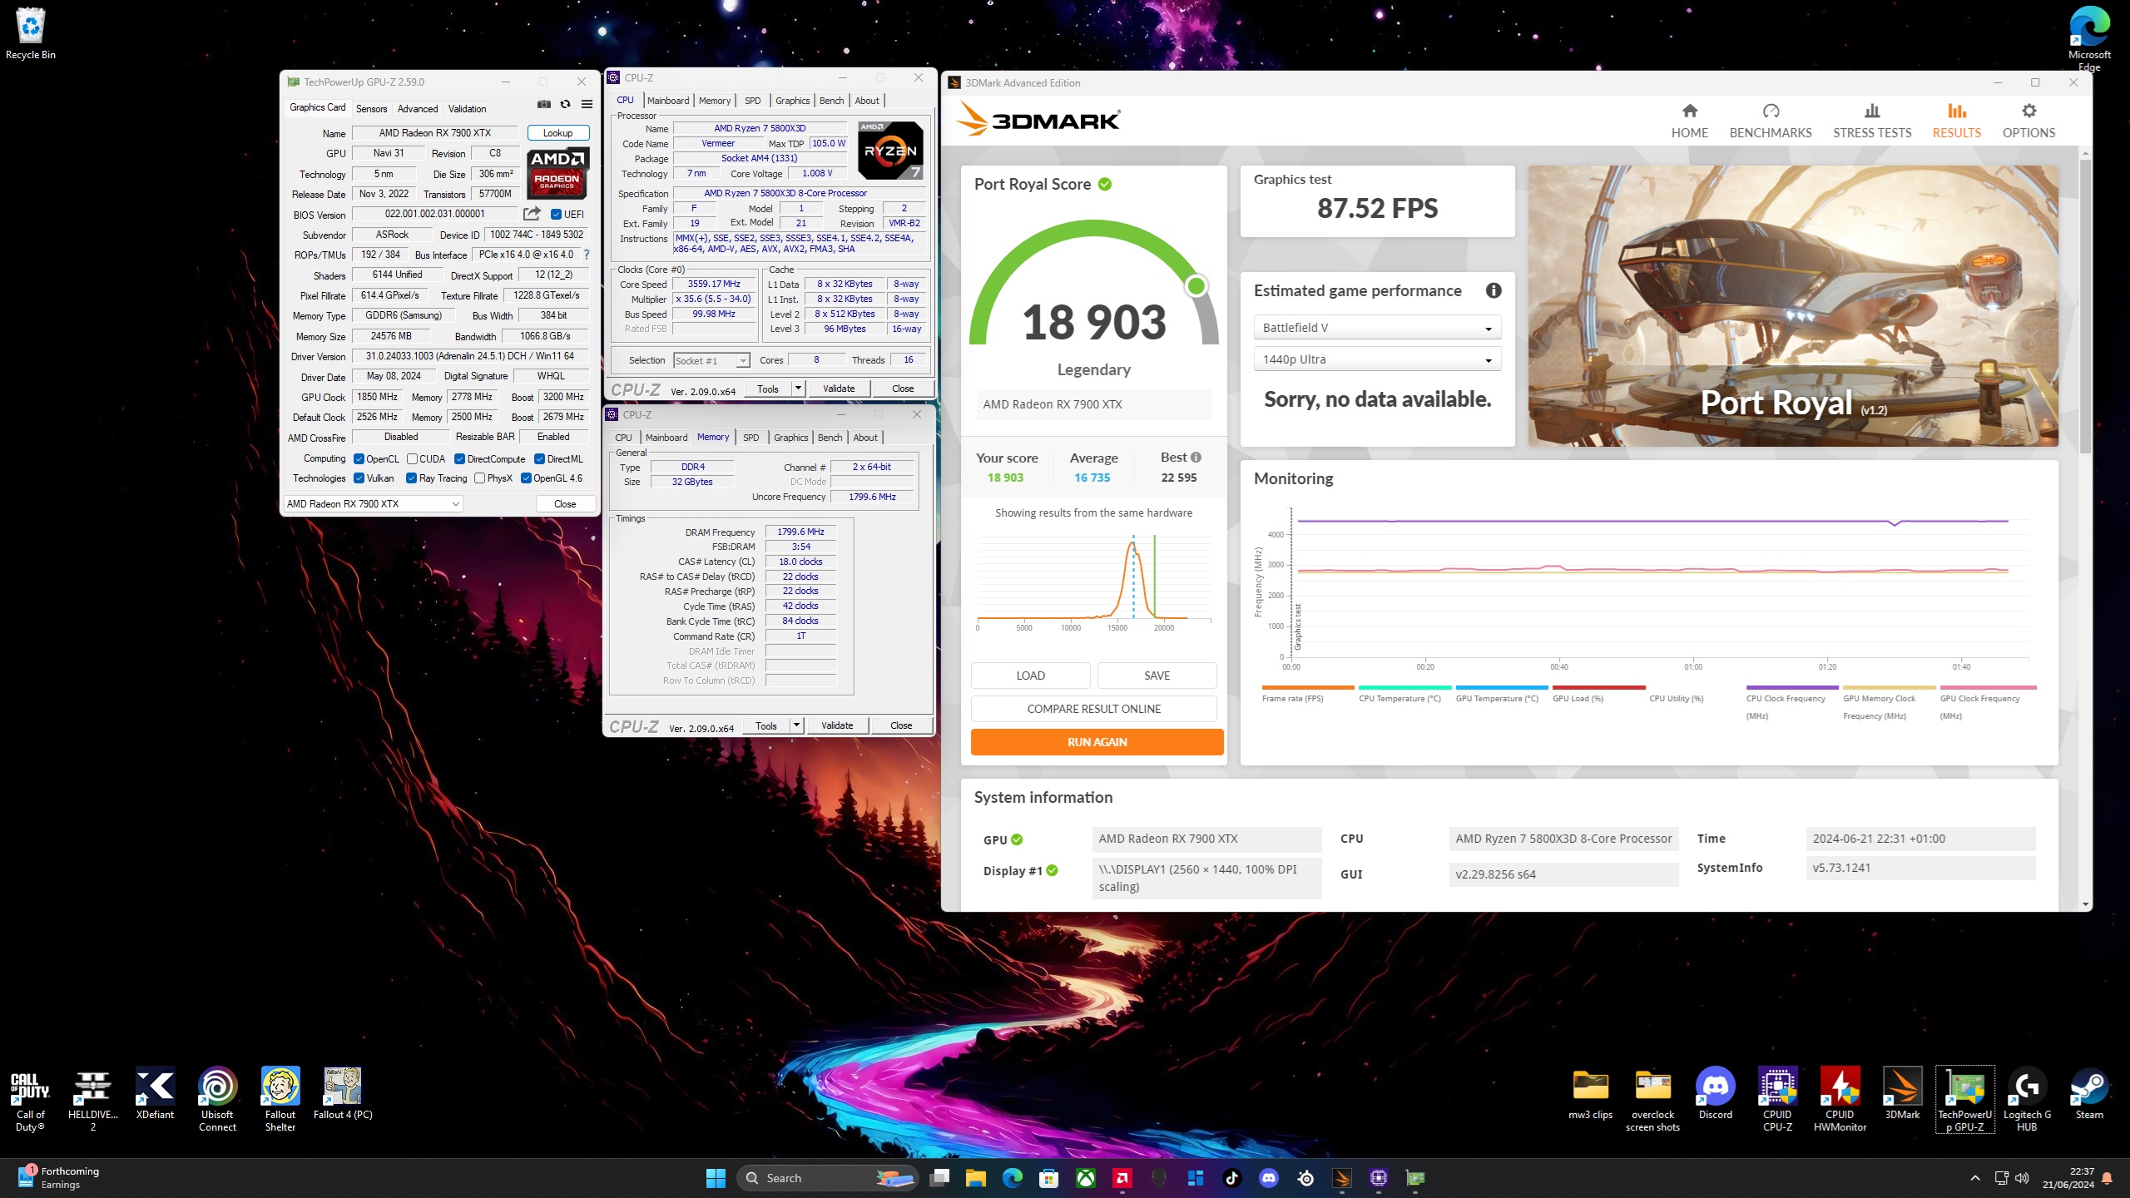2130x1198 pixels.
Task: Open Steam desktop shortcut
Action: 2089,1094
